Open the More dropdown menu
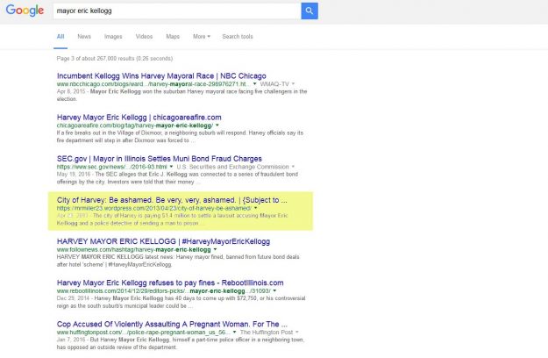548x358 pixels. (202, 36)
